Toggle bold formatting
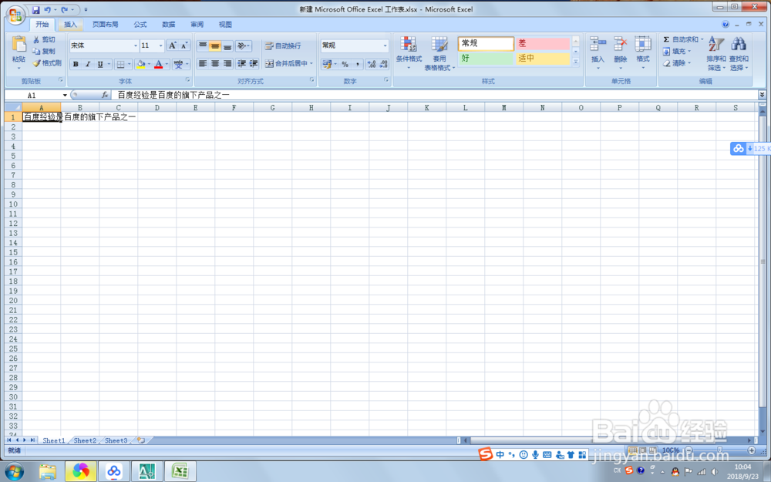Viewport: 771px width, 482px height. (x=76, y=63)
